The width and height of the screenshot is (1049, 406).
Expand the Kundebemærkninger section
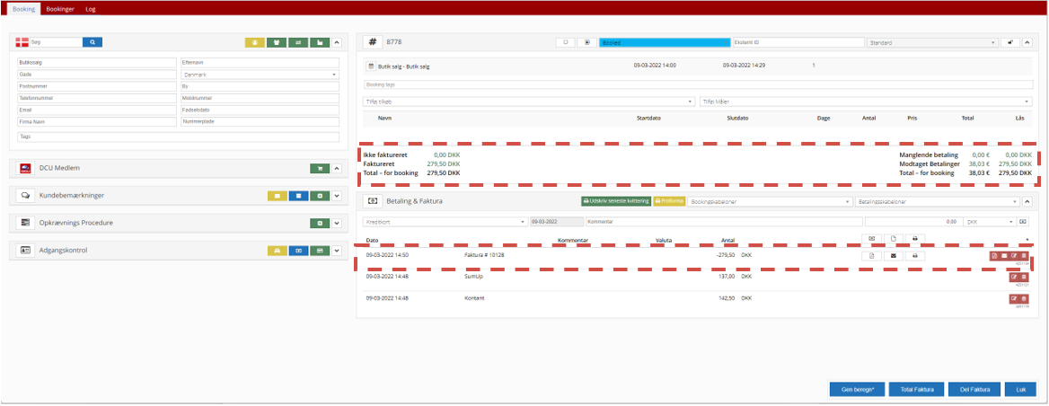point(338,195)
